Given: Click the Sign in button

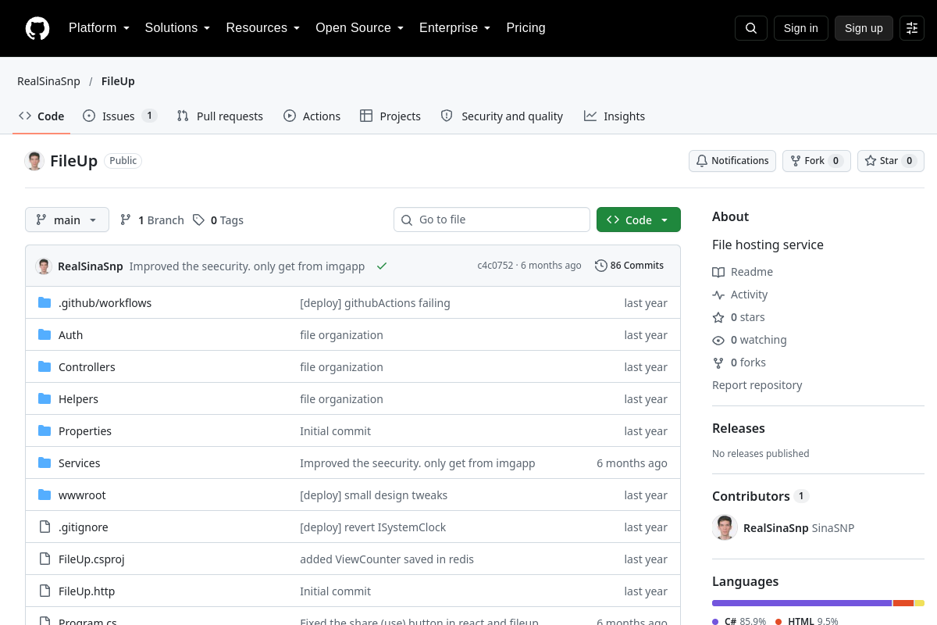Looking at the screenshot, I should 801,28.
